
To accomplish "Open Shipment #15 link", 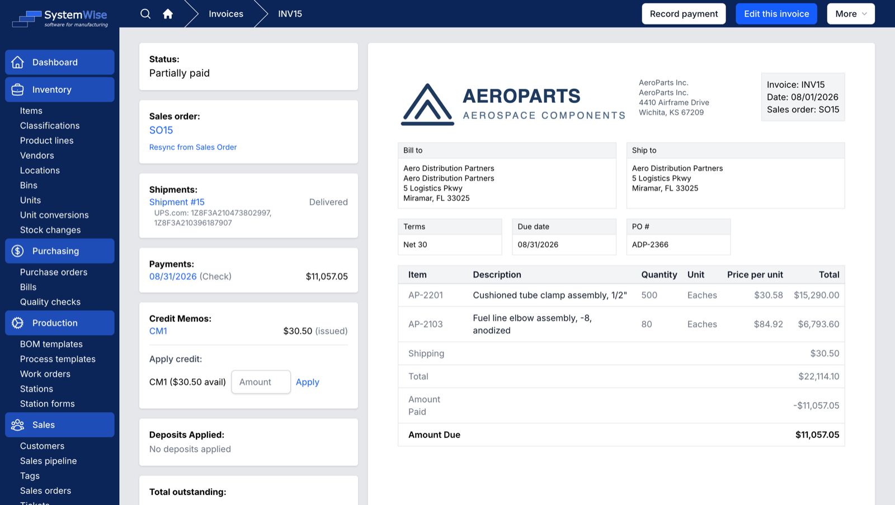I will coord(177,202).
